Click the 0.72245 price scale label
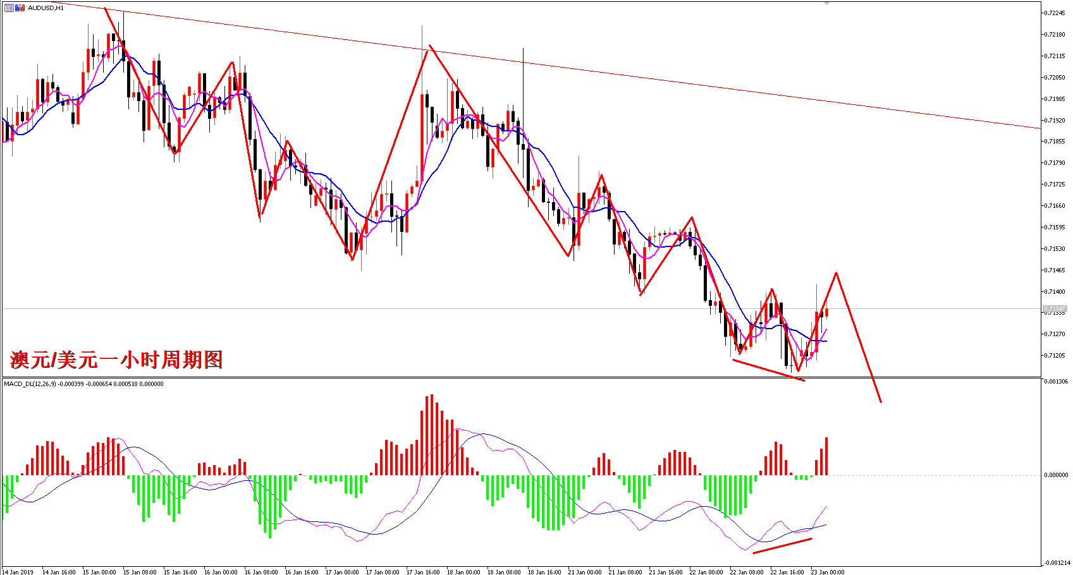The height and width of the screenshot is (575, 1073). click(1055, 13)
